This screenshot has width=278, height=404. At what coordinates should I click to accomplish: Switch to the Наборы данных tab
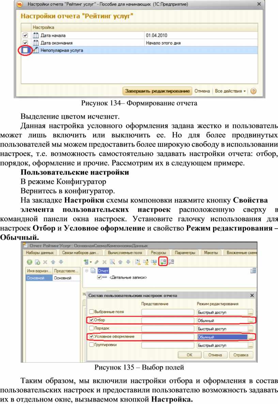(40, 253)
